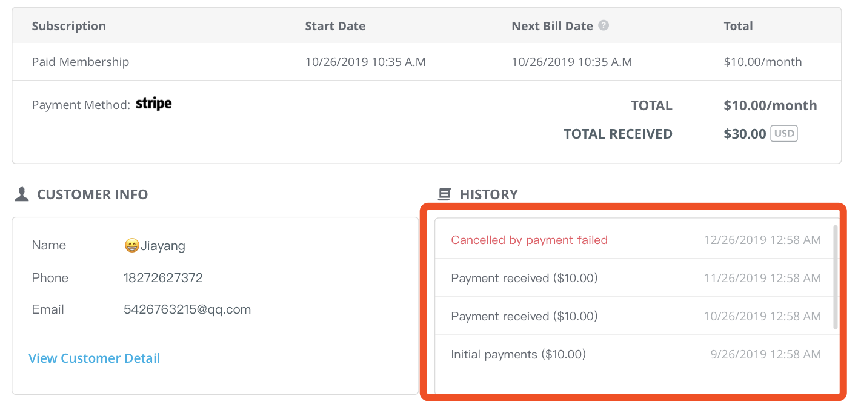Click the phone number 18272627372
The image size is (858, 413).
tap(163, 278)
